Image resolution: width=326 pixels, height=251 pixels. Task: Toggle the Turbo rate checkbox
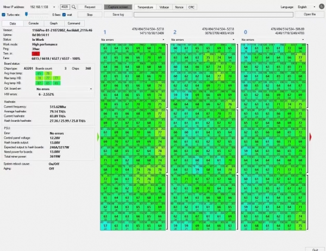pyautogui.click(x=4, y=15)
